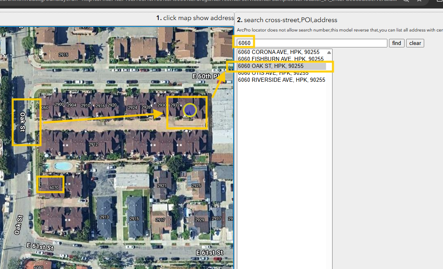Click the turquoise swimming pool on map
This screenshot has height=269, width=443.
click(62, 166)
